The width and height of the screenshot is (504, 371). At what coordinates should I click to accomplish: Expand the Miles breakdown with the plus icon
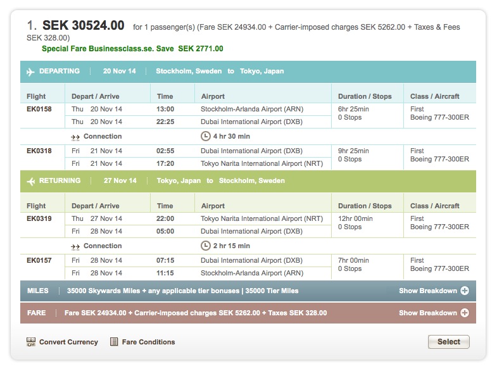tap(465, 291)
